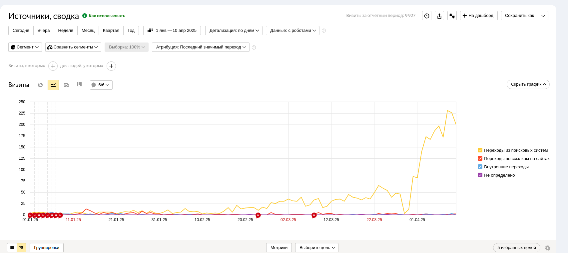Uncheck 'Переходы из поисковых систем' series
Viewport: 568px width, 253px height.
click(480, 150)
